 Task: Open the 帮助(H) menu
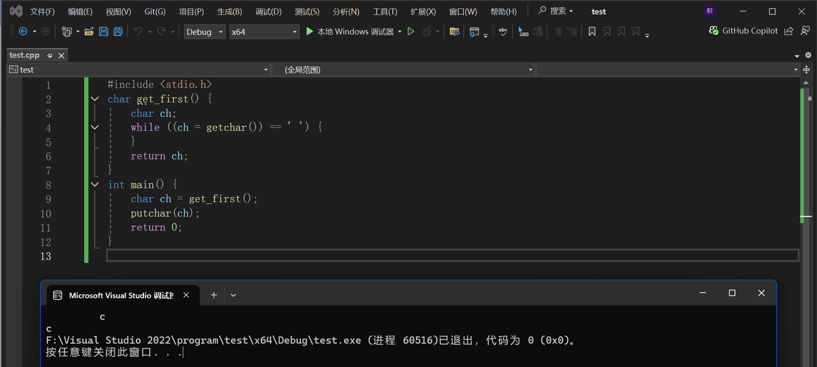point(504,11)
